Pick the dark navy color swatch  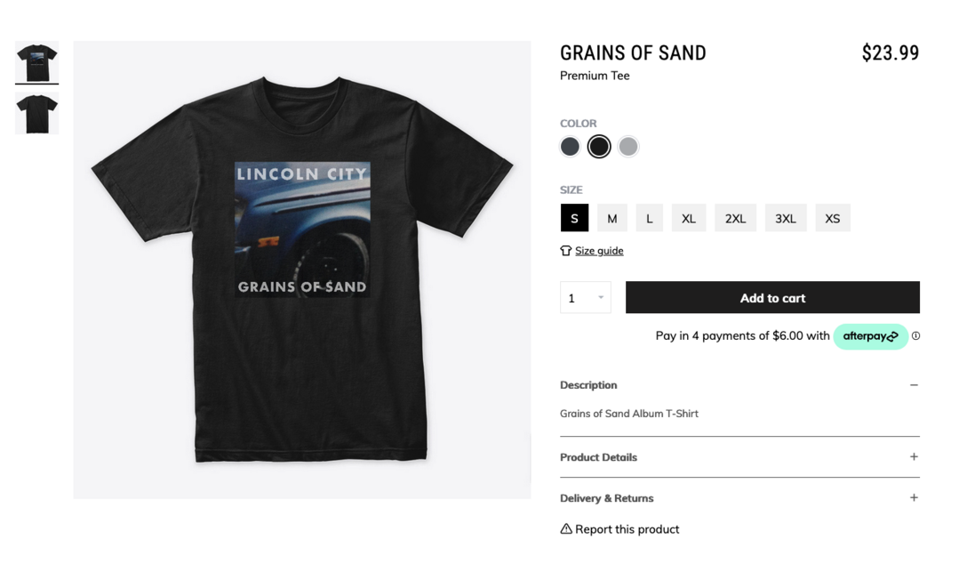click(x=570, y=147)
